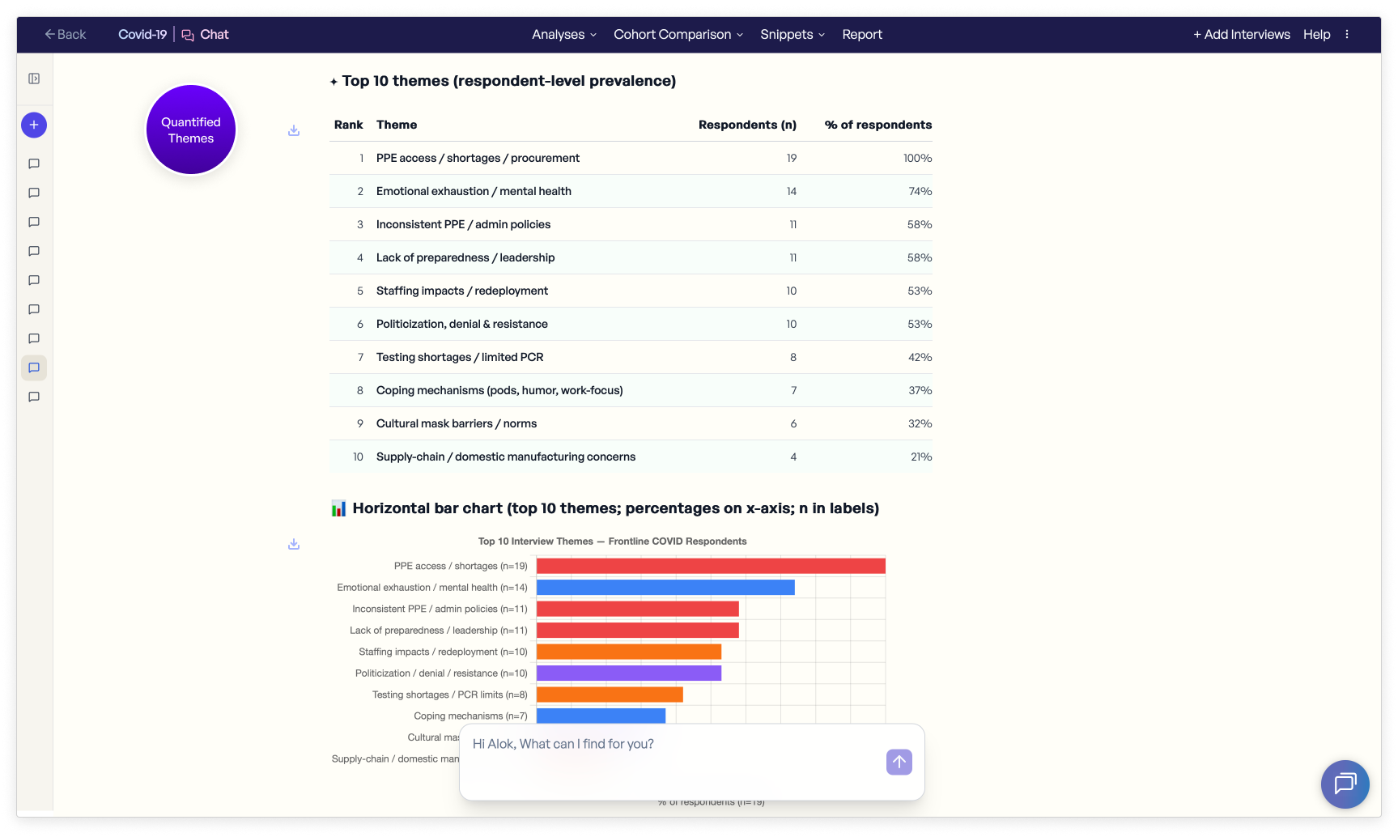Image resolution: width=1398 pixels, height=837 pixels.
Task: Open the last chat in sidebar
Action: click(34, 397)
